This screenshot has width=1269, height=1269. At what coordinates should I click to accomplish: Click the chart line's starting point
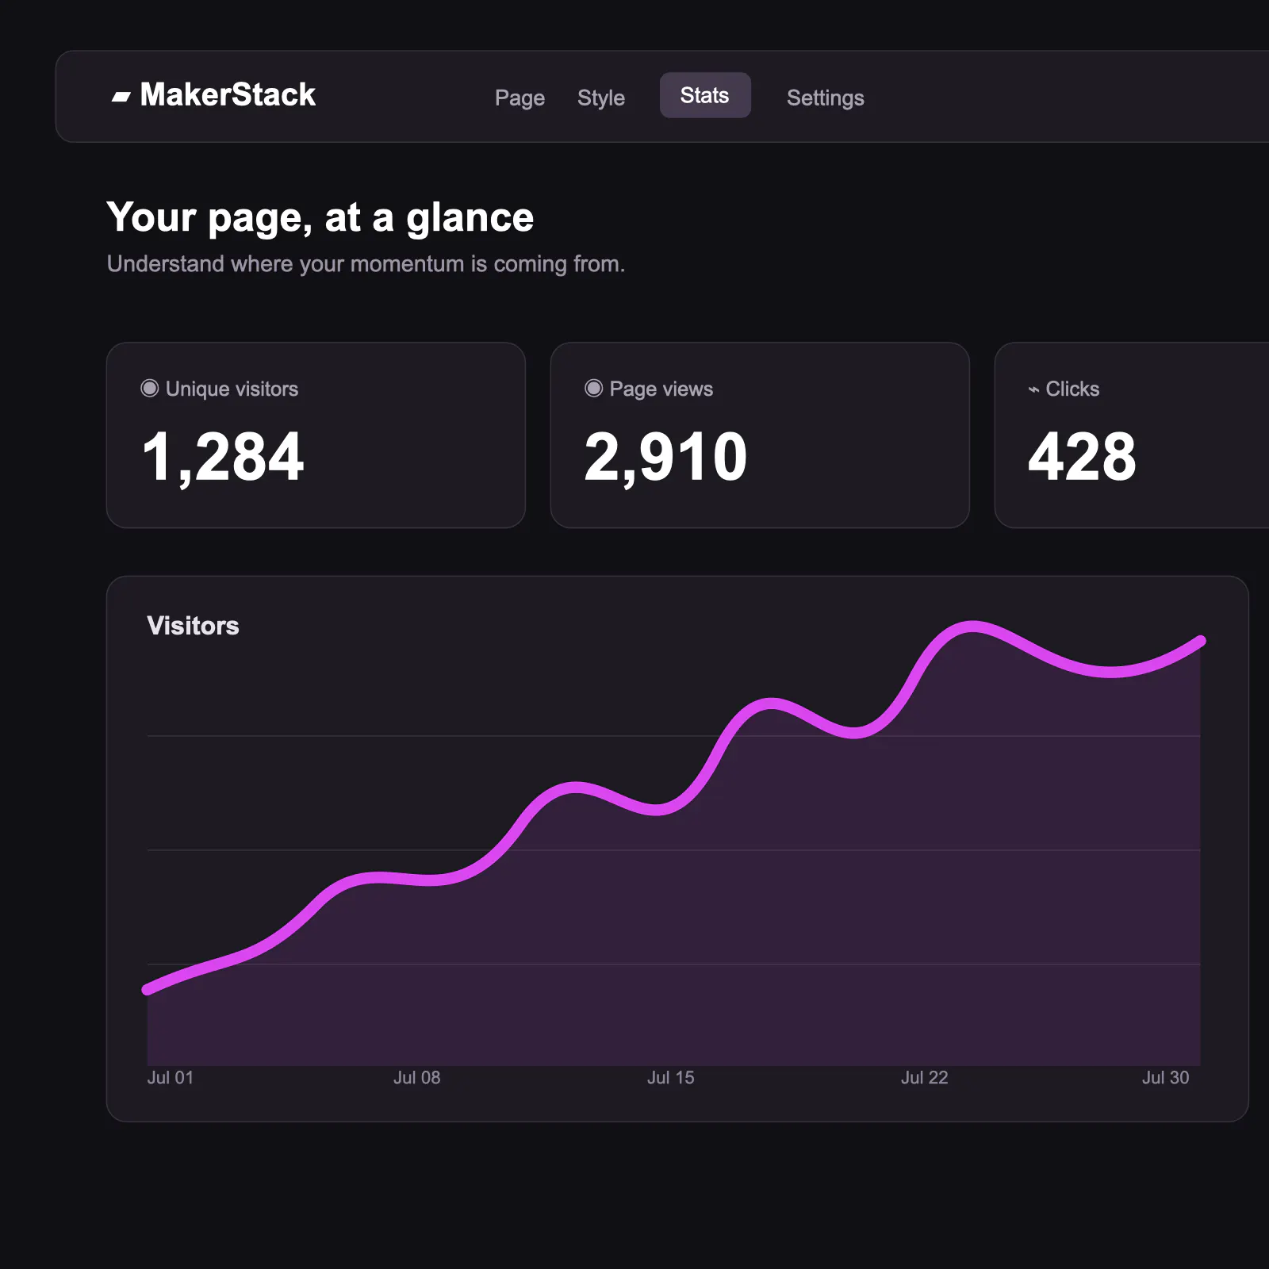point(147,989)
